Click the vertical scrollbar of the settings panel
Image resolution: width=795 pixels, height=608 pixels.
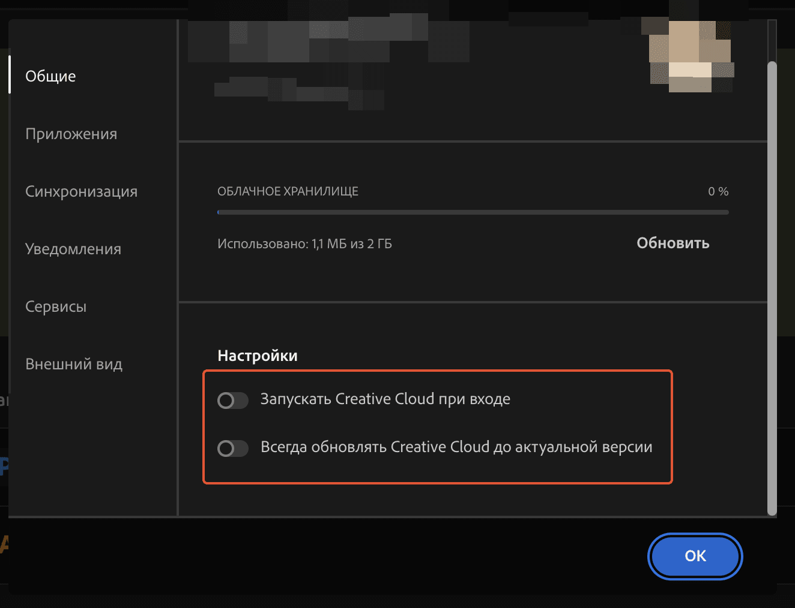click(772, 288)
